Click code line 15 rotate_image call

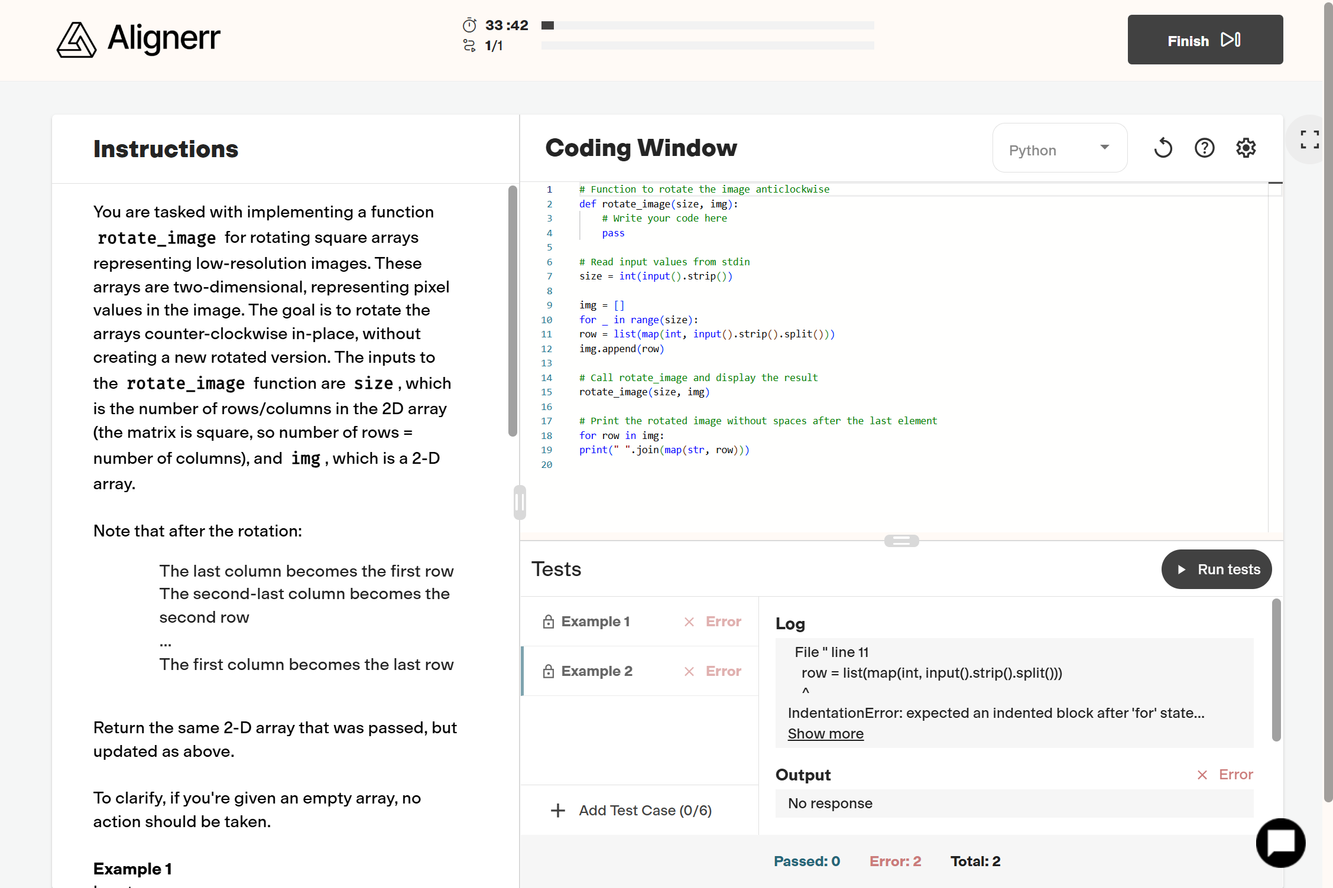644,392
